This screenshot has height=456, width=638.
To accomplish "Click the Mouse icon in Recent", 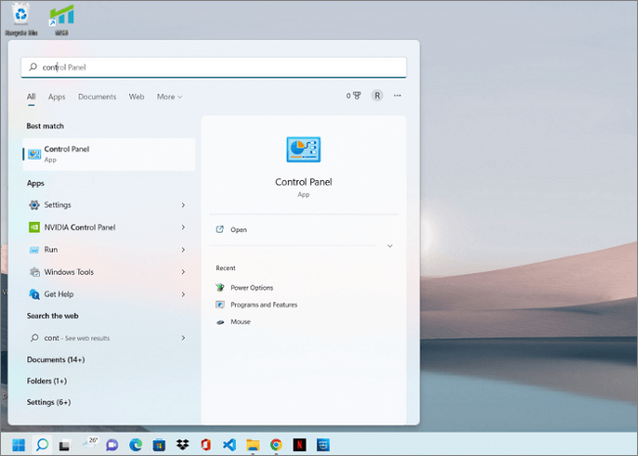I will (x=220, y=322).
